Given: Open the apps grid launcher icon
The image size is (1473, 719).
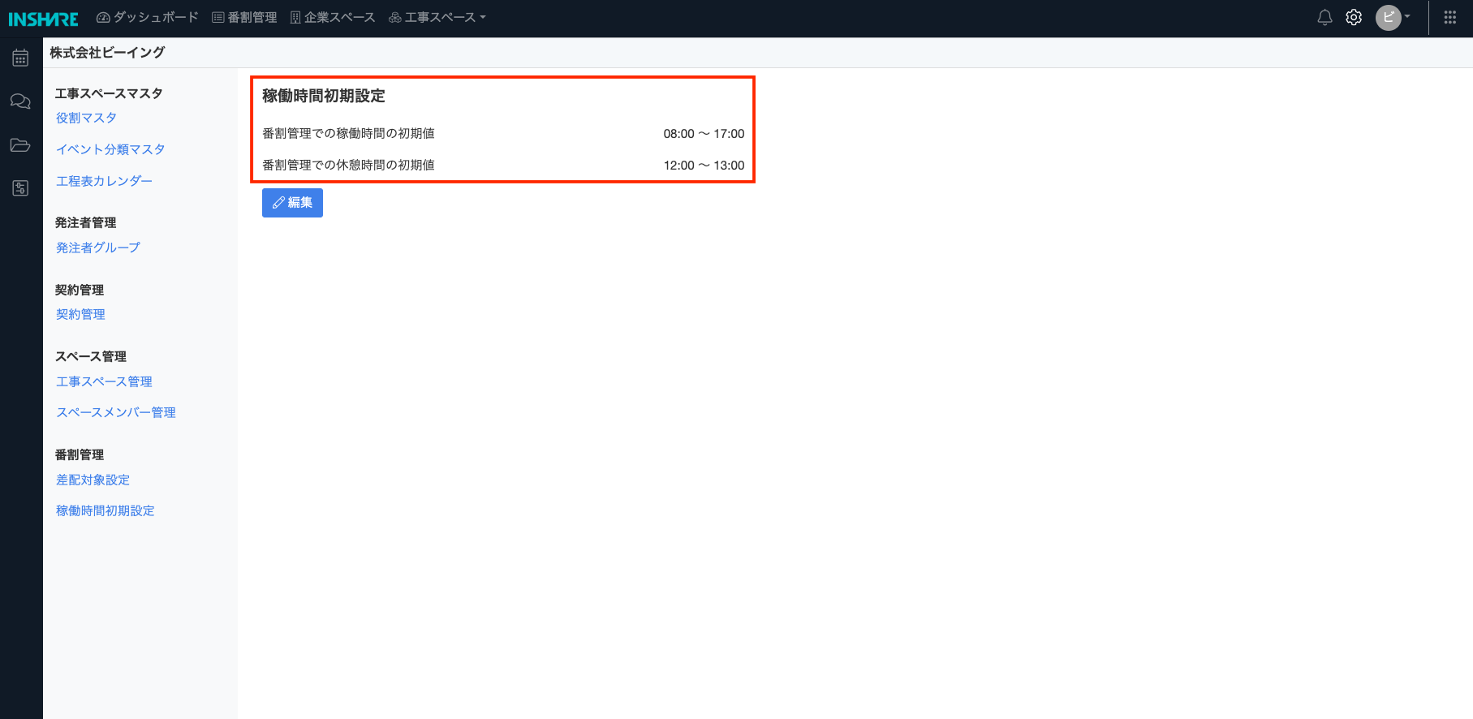Looking at the screenshot, I should 1450,17.
